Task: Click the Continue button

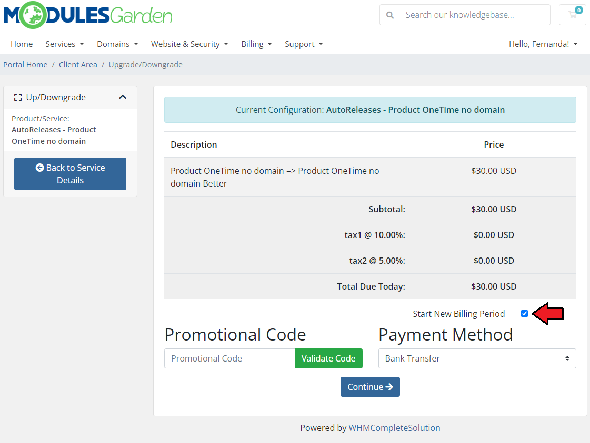Action: (370, 387)
